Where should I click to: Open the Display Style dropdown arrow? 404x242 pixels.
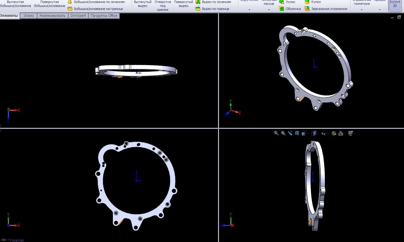tap(318, 133)
